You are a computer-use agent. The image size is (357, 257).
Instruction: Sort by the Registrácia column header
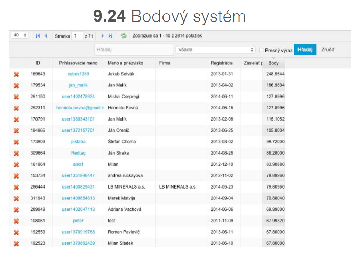point(221,63)
